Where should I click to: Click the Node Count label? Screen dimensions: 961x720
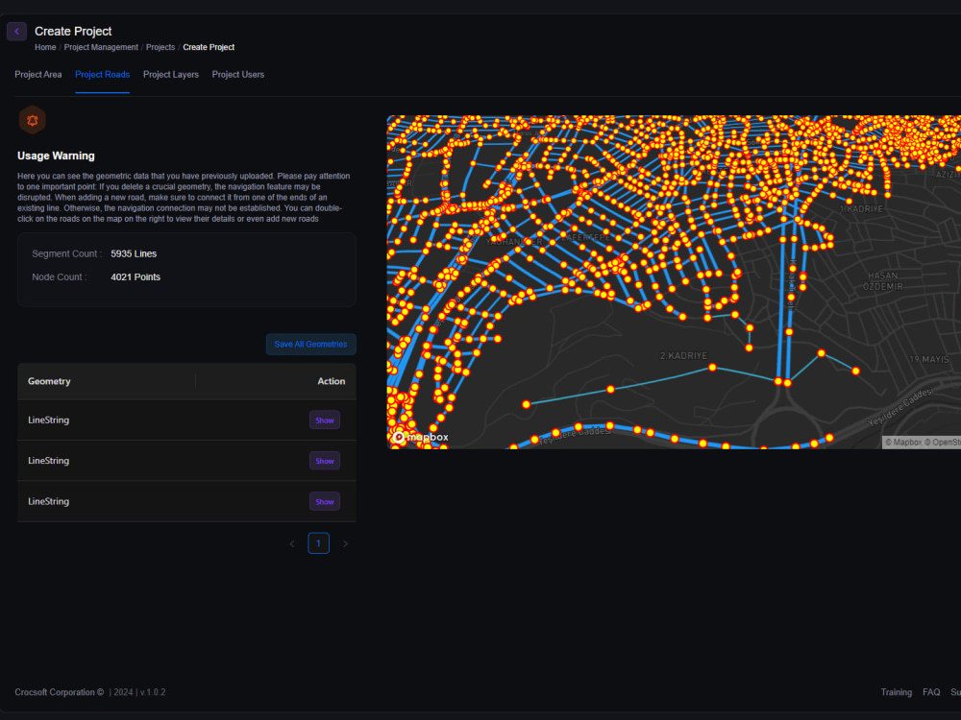pyautogui.click(x=60, y=277)
